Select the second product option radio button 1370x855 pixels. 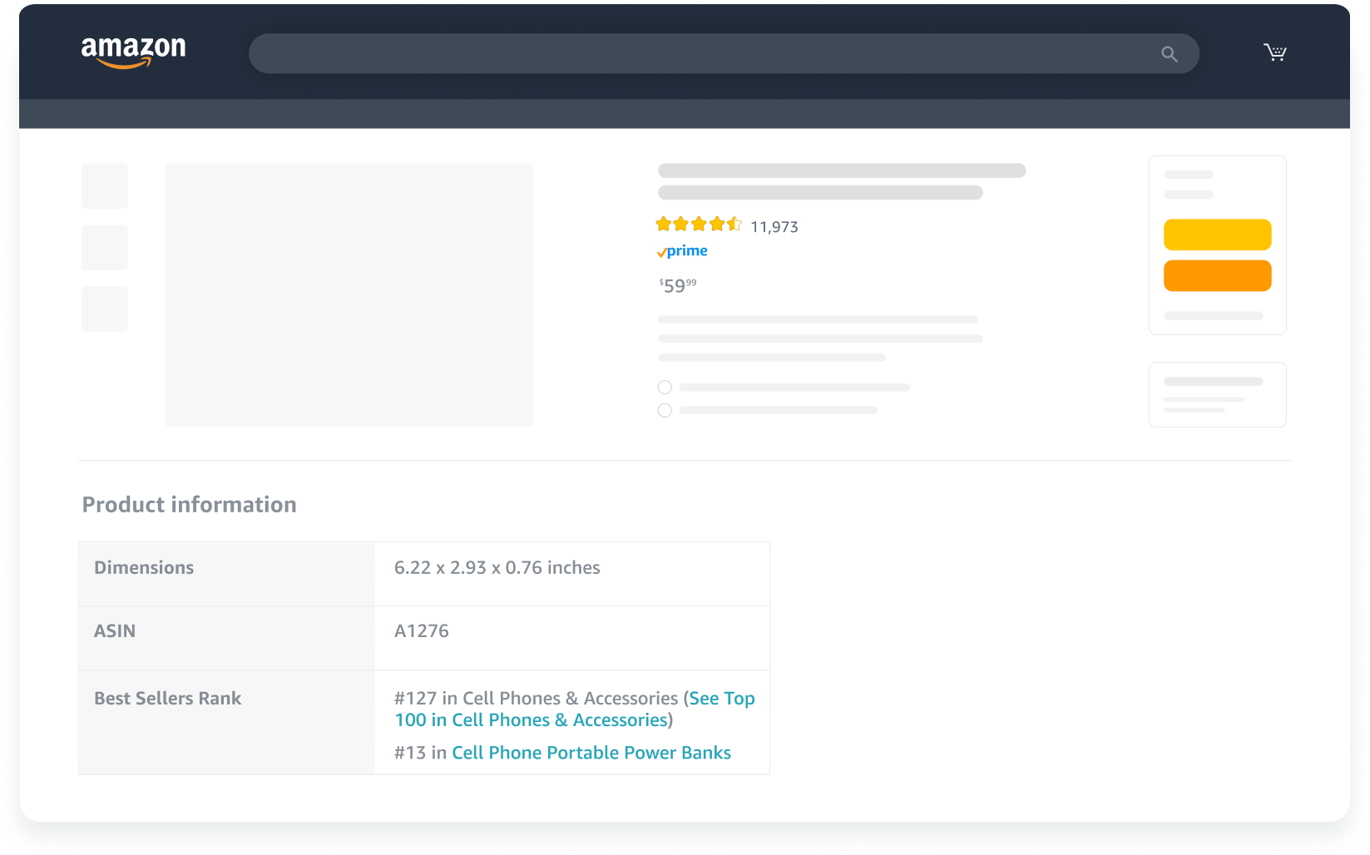click(x=665, y=410)
